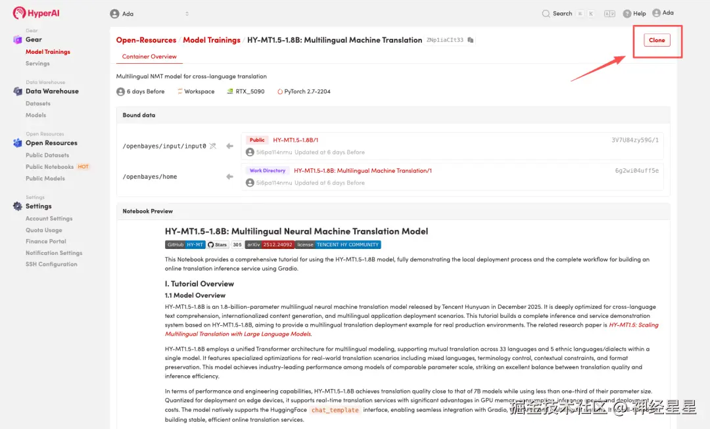Open the Ada account switcher dropdown
710x429 pixels.
149,14
